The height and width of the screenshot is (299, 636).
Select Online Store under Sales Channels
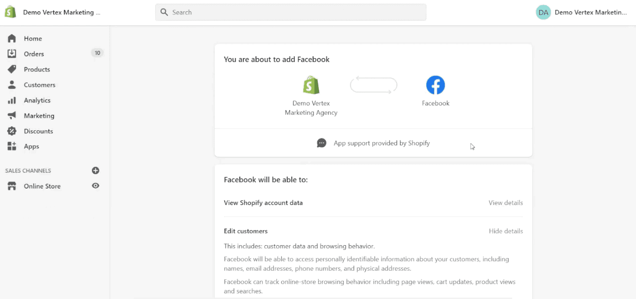pos(42,186)
